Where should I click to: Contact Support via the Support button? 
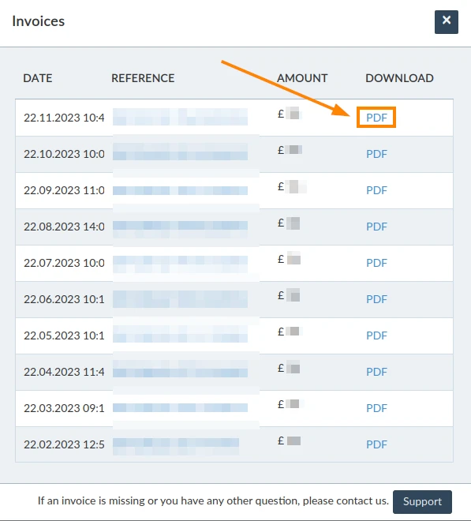point(422,501)
